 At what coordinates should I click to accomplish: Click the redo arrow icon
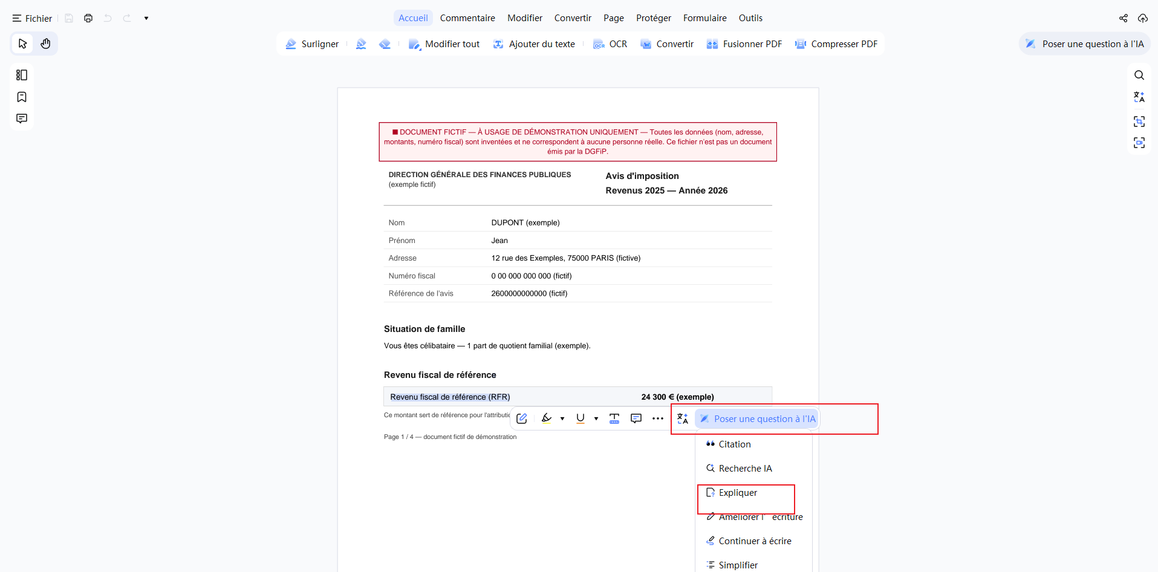pyautogui.click(x=127, y=18)
